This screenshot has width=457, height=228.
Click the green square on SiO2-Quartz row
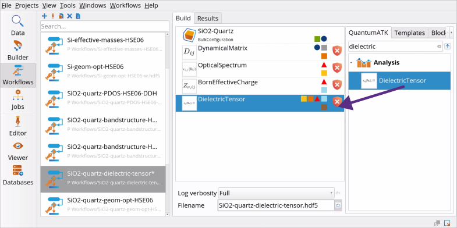pyautogui.click(x=317, y=39)
